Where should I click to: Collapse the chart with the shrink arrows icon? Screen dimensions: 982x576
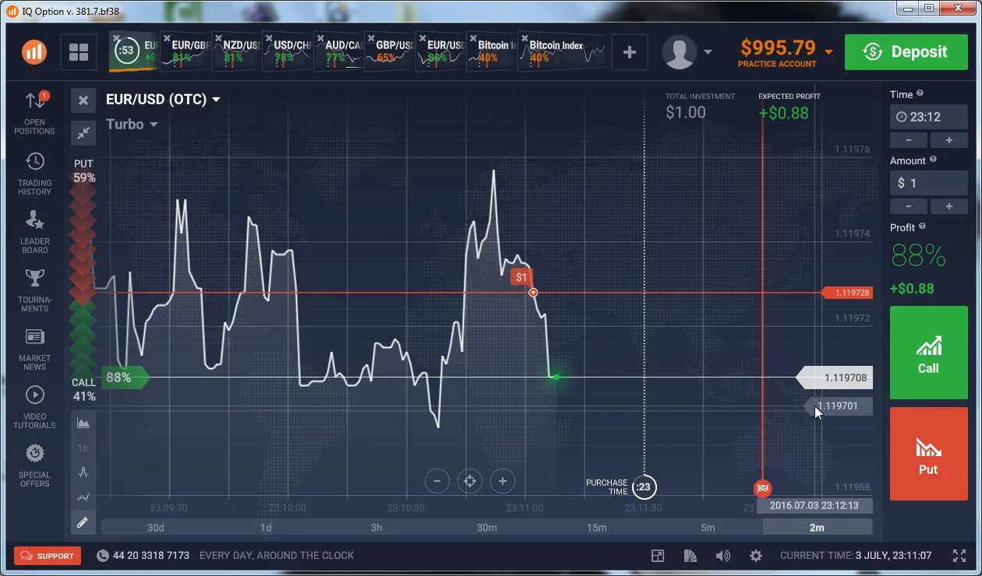[x=83, y=133]
